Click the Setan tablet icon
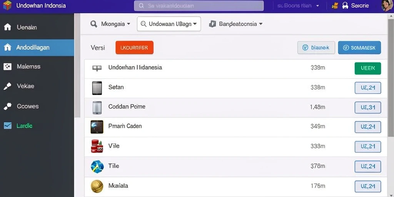394x197 pixels. coord(97,88)
